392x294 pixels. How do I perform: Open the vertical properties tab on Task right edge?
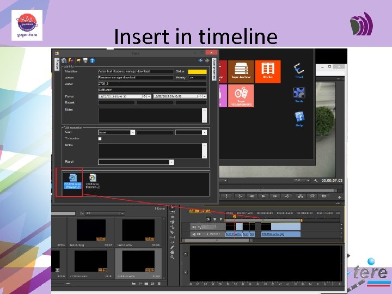coord(214,69)
